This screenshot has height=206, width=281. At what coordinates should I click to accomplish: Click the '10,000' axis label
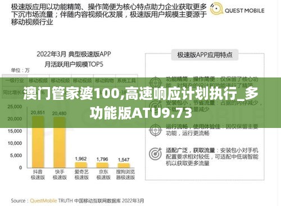coord(15,143)
